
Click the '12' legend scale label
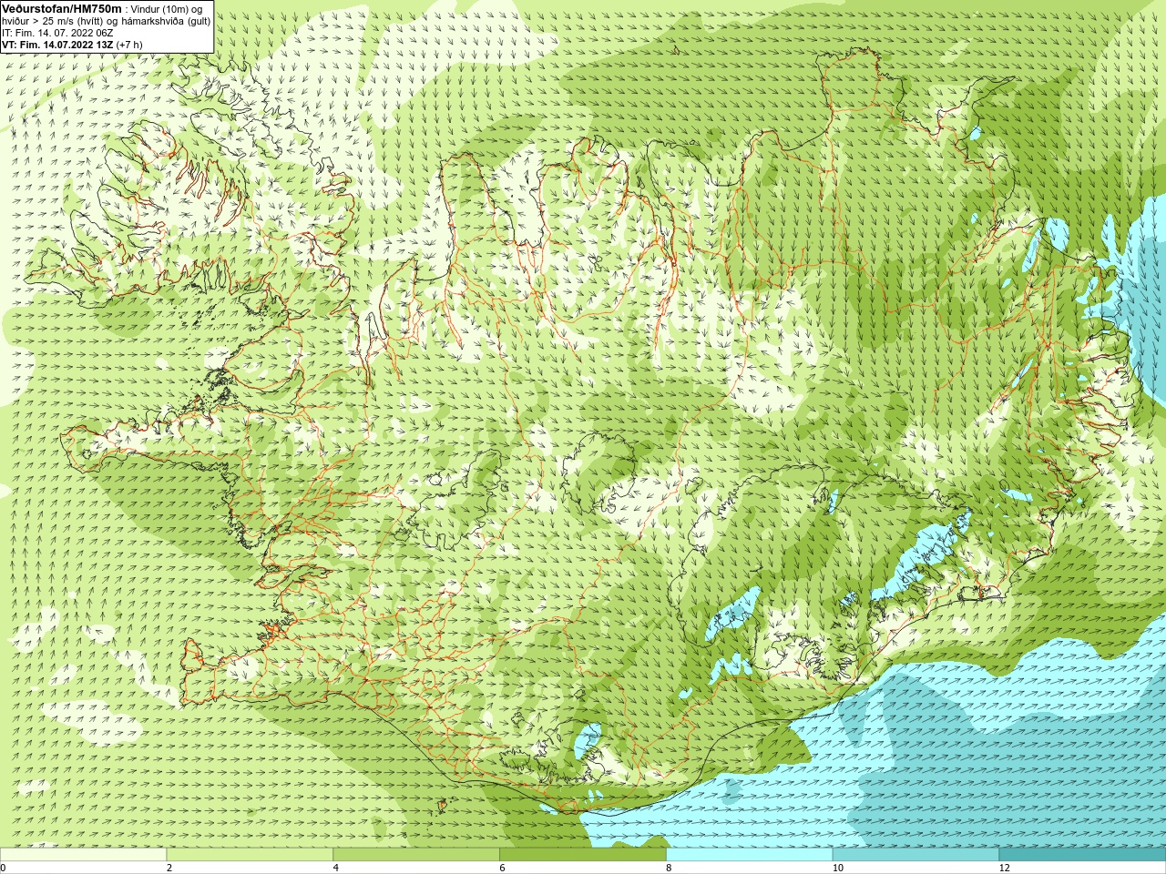(x=1005, y=869)
